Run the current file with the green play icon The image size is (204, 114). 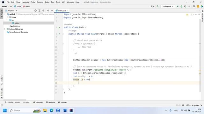178,6
